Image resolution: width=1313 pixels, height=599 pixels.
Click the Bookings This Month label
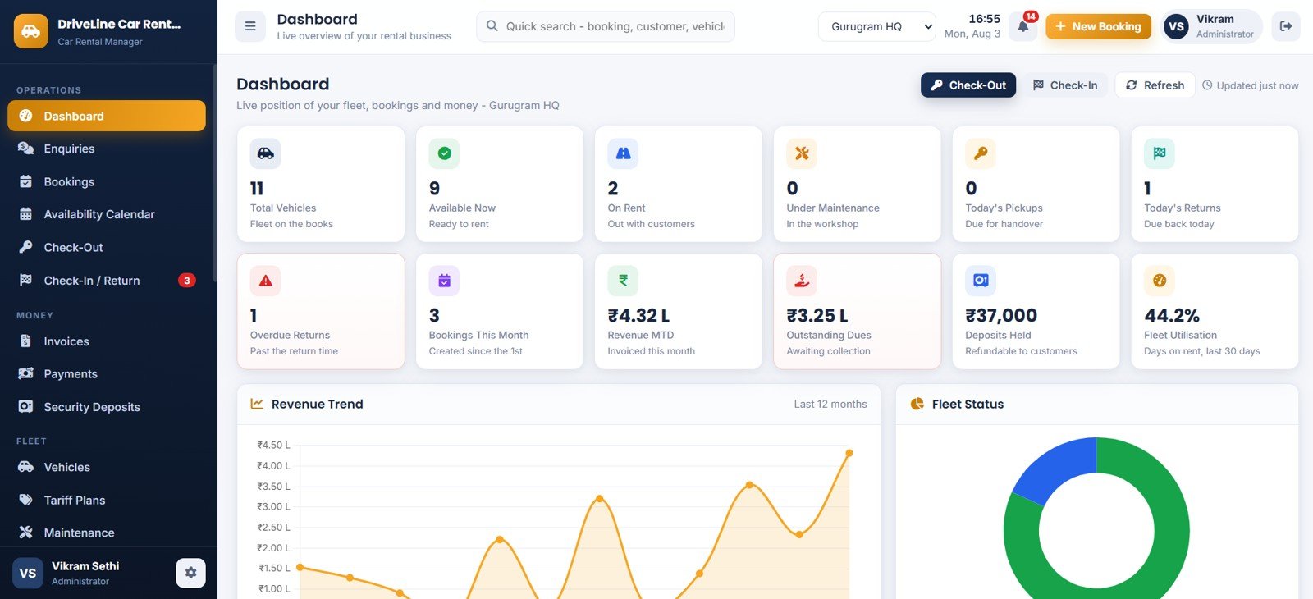tap(478, 335)
